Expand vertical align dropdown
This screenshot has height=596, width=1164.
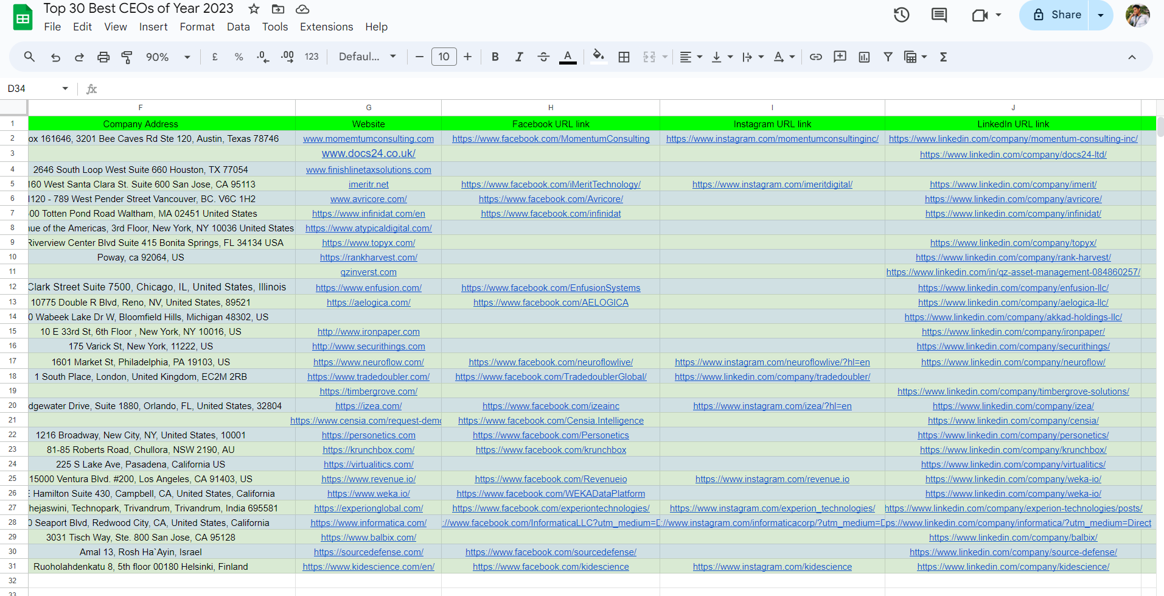pyautogui.click(x=730, y=57)
